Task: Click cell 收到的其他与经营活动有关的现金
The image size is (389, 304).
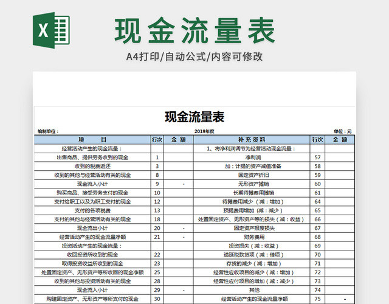Action: [92, 175]
